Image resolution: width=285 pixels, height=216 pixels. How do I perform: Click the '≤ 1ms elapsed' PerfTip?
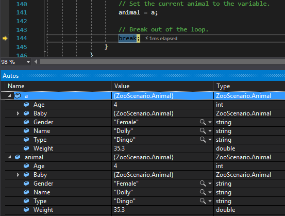(161, 39)
